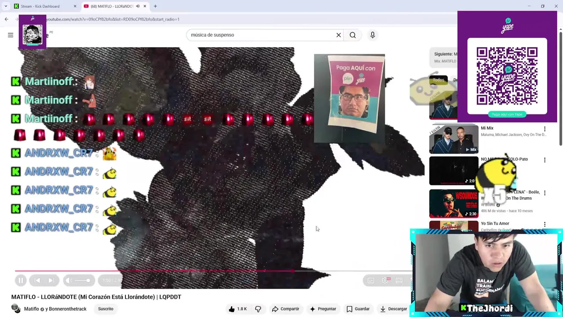Open the Yo Sin Tu Amor video

[x=495, y=224]
